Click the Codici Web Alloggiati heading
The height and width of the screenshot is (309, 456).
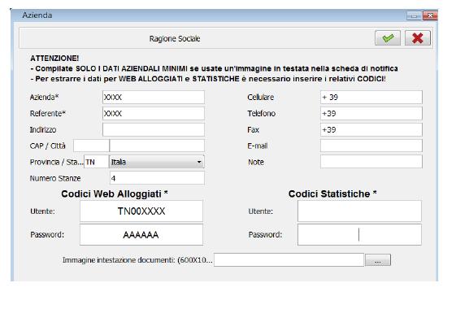pyautogui.click(x=115, y=194)
